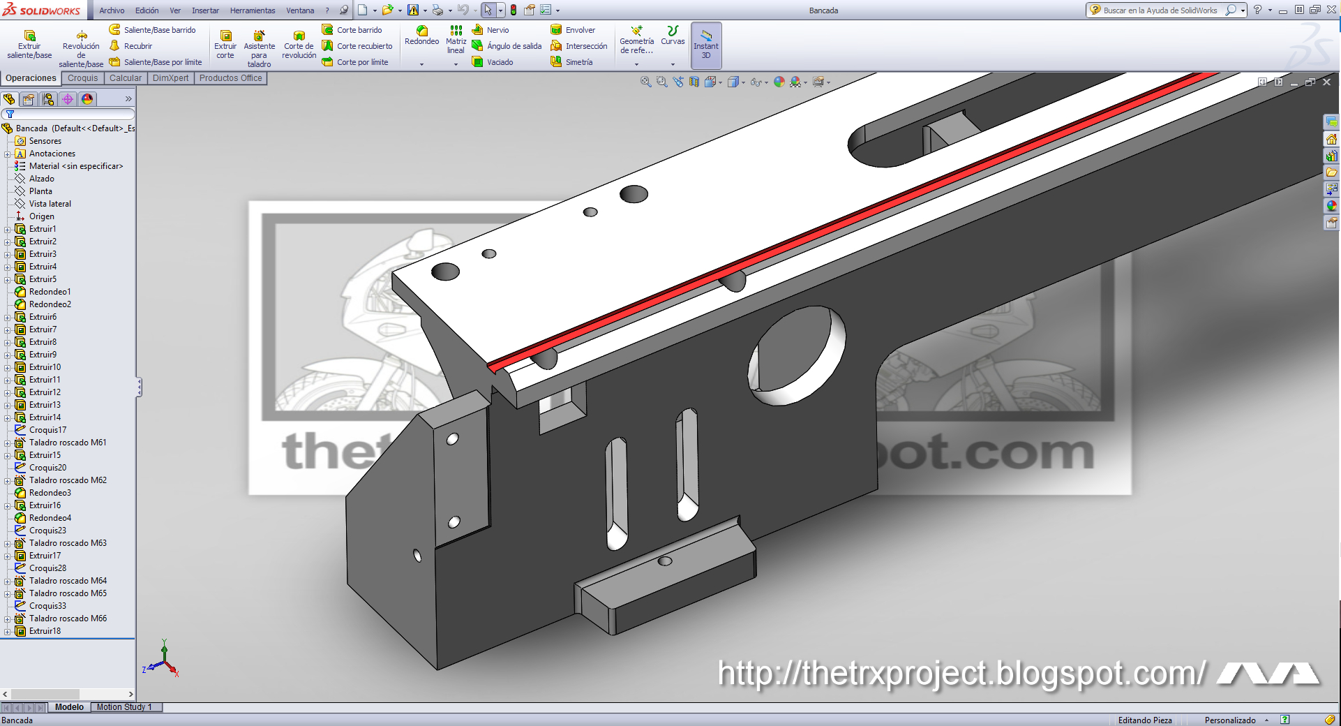Switch to the DimXpert tab
The image size is (1341, 726).
(170, 78)
